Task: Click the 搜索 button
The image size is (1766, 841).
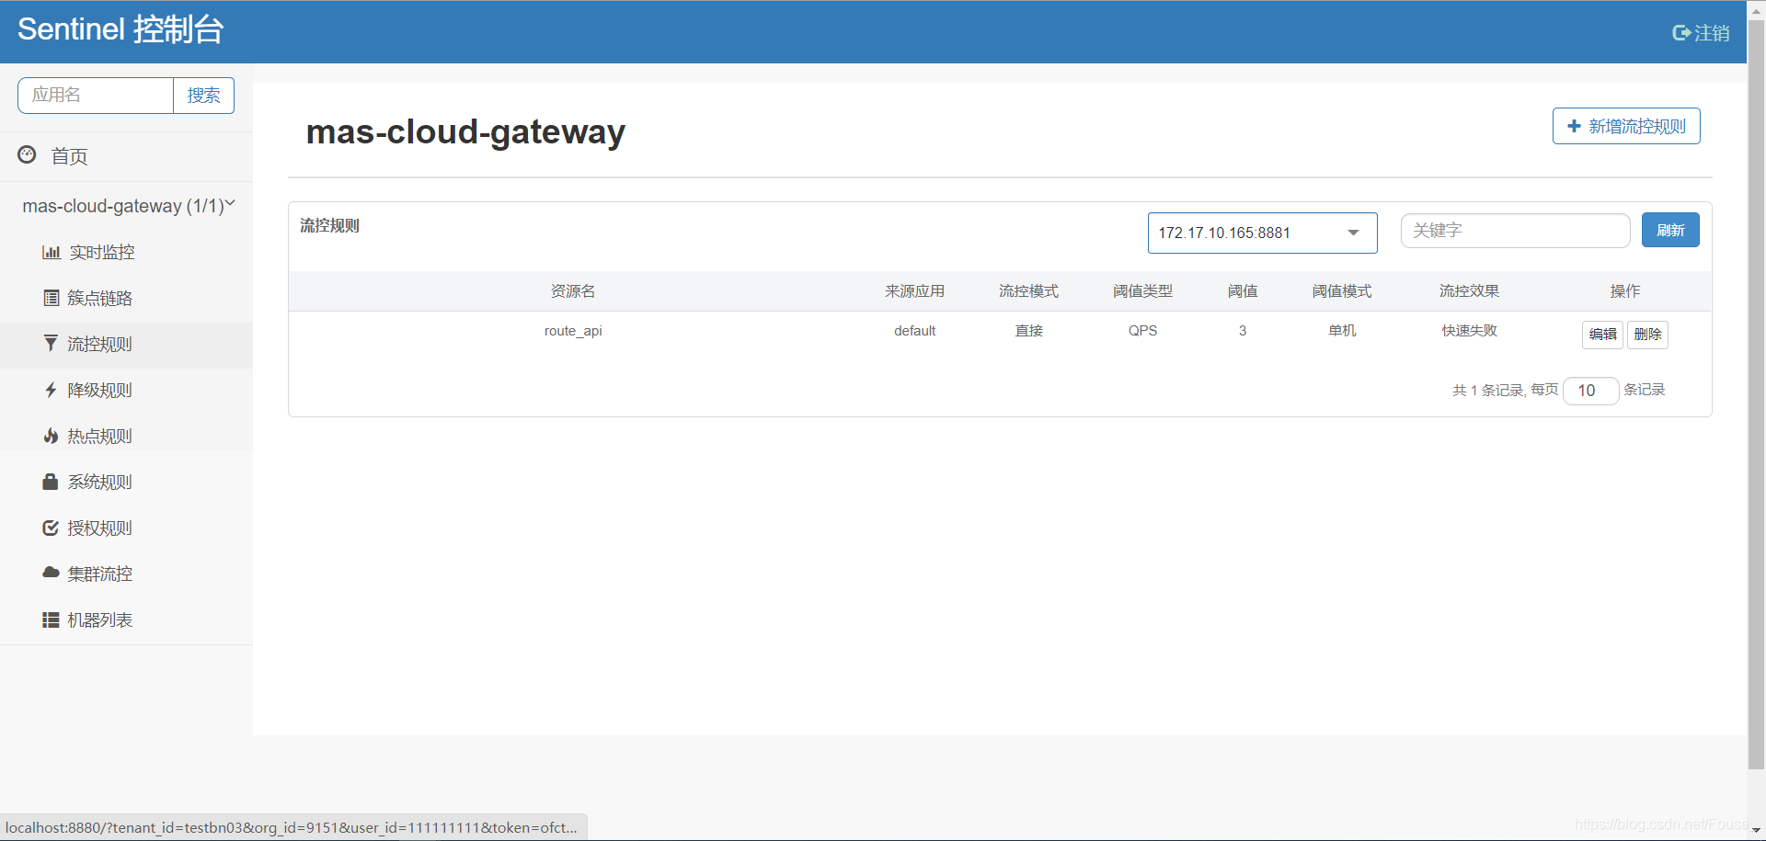Action: tap(203, 96)
